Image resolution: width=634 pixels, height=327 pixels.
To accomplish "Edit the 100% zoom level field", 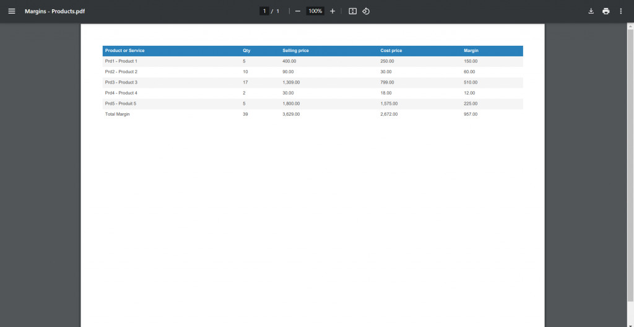I will click(x=315, y=11).
